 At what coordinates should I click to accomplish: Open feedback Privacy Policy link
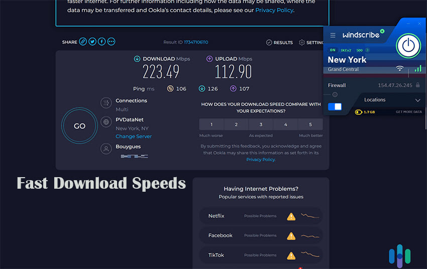pyautogui.click(x=261, y=160)
